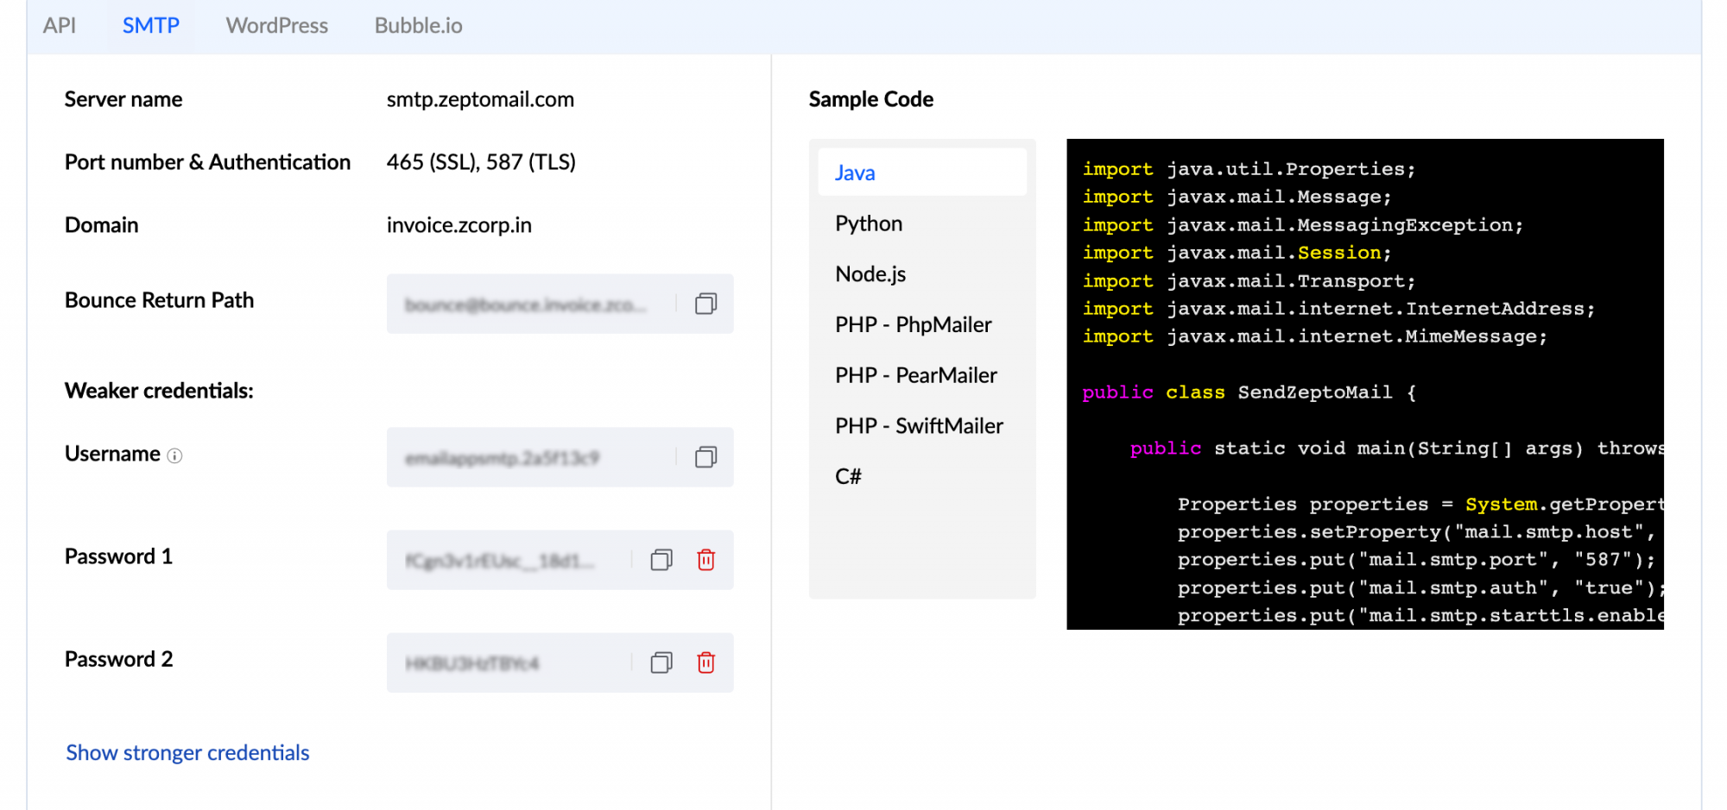Copy the Bounce Return Path value

click(705, 304)
